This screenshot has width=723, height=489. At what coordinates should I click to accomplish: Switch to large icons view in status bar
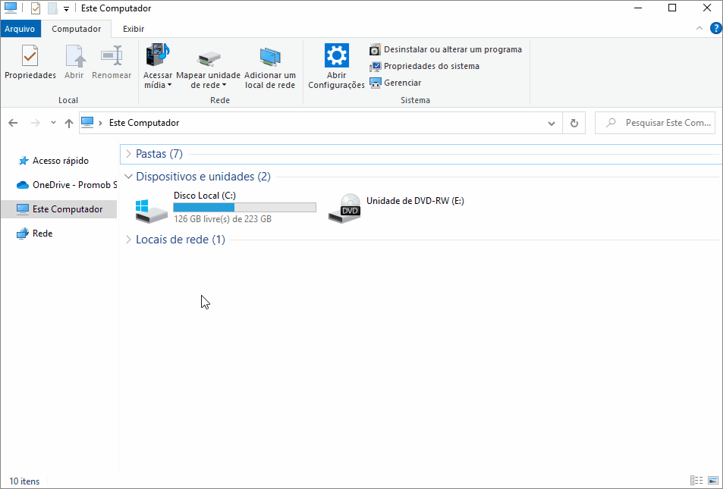(x=713, y=481)
